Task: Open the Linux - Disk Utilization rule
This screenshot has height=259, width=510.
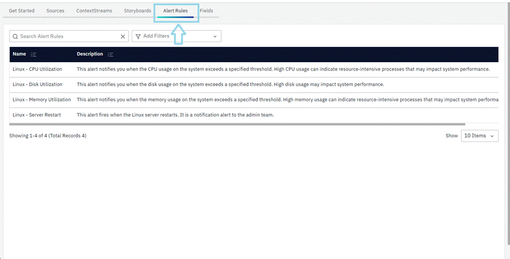Action: tap(37, 84)
